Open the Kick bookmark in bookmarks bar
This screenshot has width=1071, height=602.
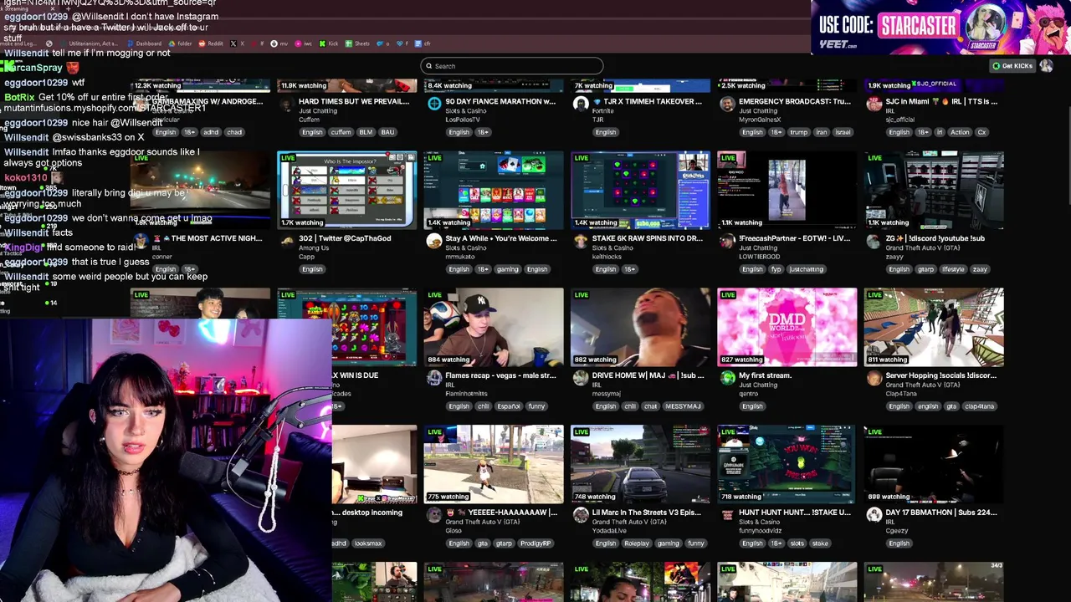(x=329, y=43)
